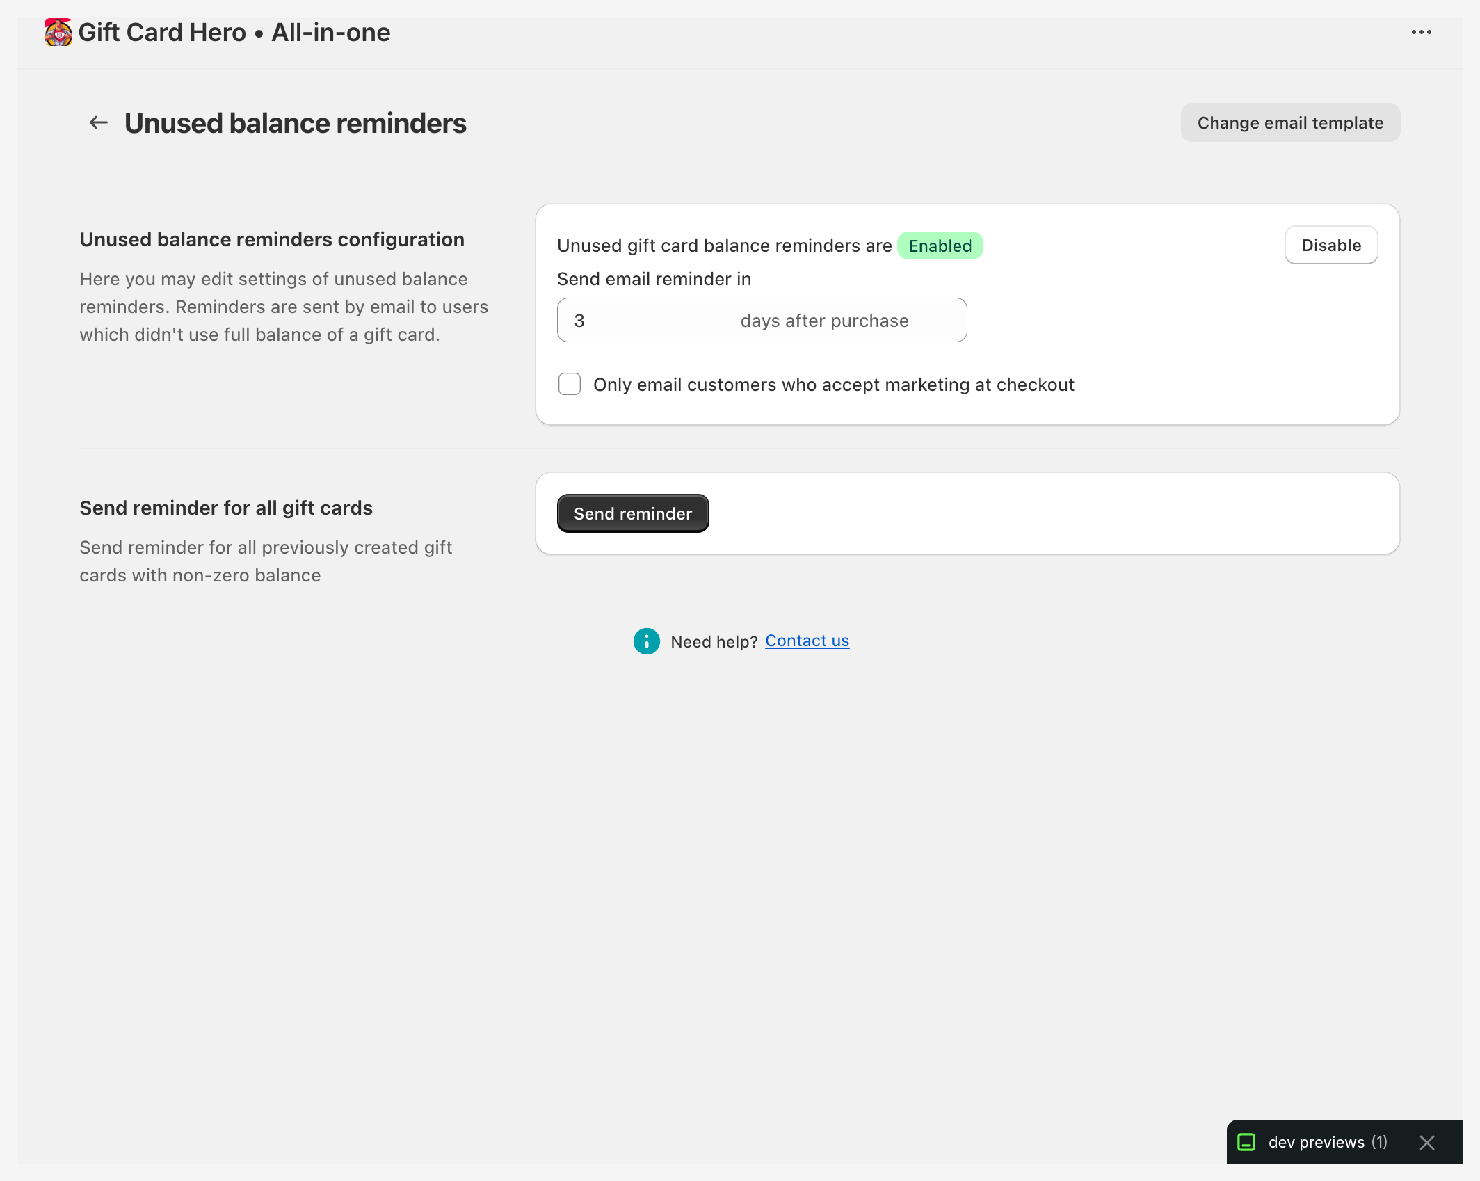The width and height of the screenshot is (1480, 1181).
Task: Open the All-in-one app header menu
Action: pyautogui.click(x=1422, y=32)
